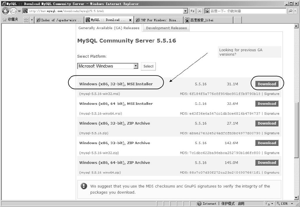Open the search provider dropdown arrow
The image size is (300, 207).
click(295, 11)
